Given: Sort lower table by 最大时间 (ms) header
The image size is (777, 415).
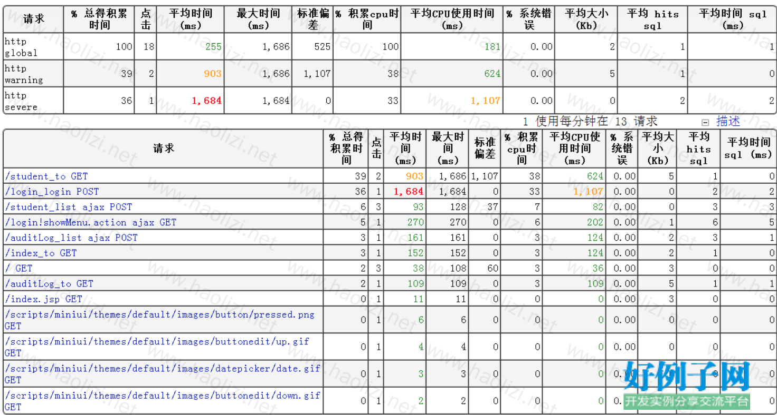Looking at the screenshot, I should click(448, 149).
